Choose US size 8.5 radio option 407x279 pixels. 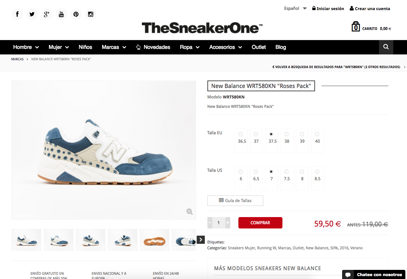317,171
